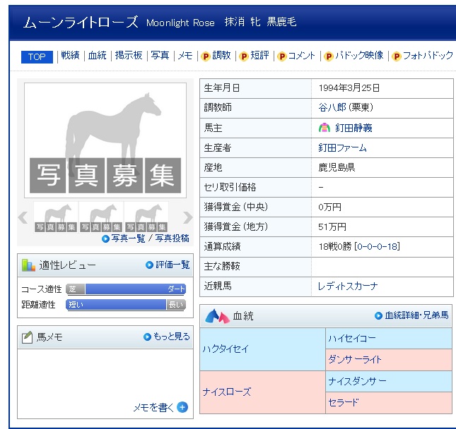Open the premium コメント tab
456x429 pixels.
[x=302, y=55]
